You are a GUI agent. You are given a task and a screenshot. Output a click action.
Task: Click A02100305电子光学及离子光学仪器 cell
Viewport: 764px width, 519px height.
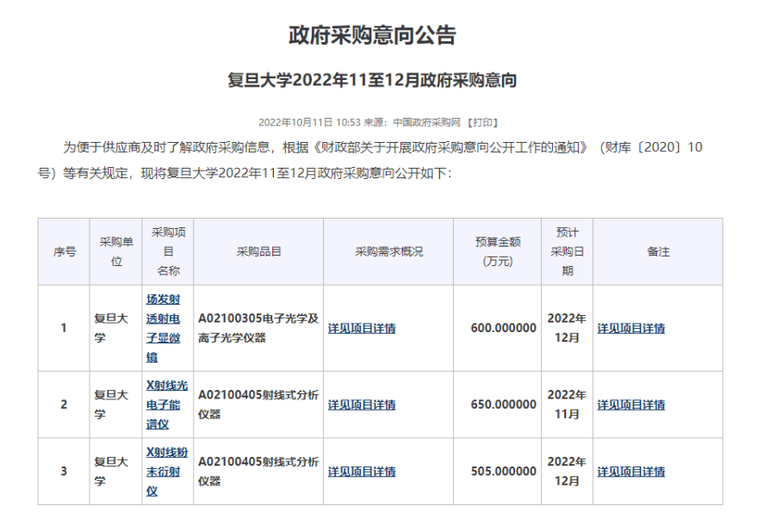coord(258,328)
